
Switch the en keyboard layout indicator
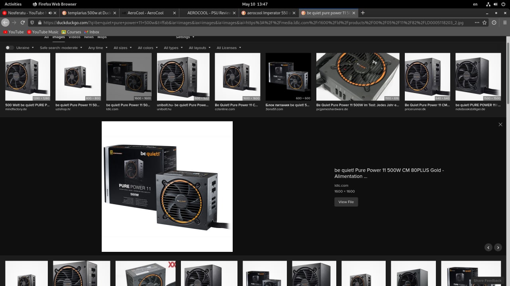(475, 4)
